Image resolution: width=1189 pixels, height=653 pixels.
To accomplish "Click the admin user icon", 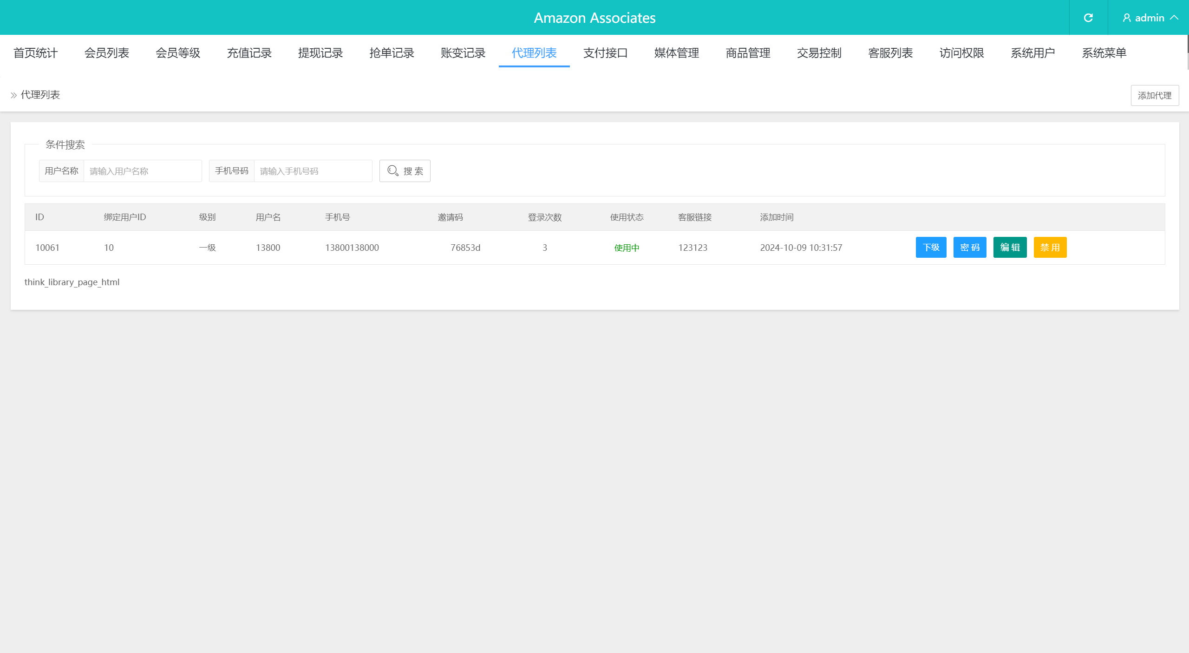I will (x=1126, y=18).
